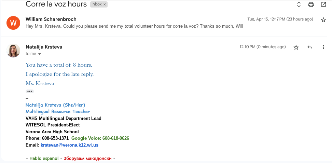
Task: Expand the "to me" recipient details arrow
Action: tap(40, 54)
